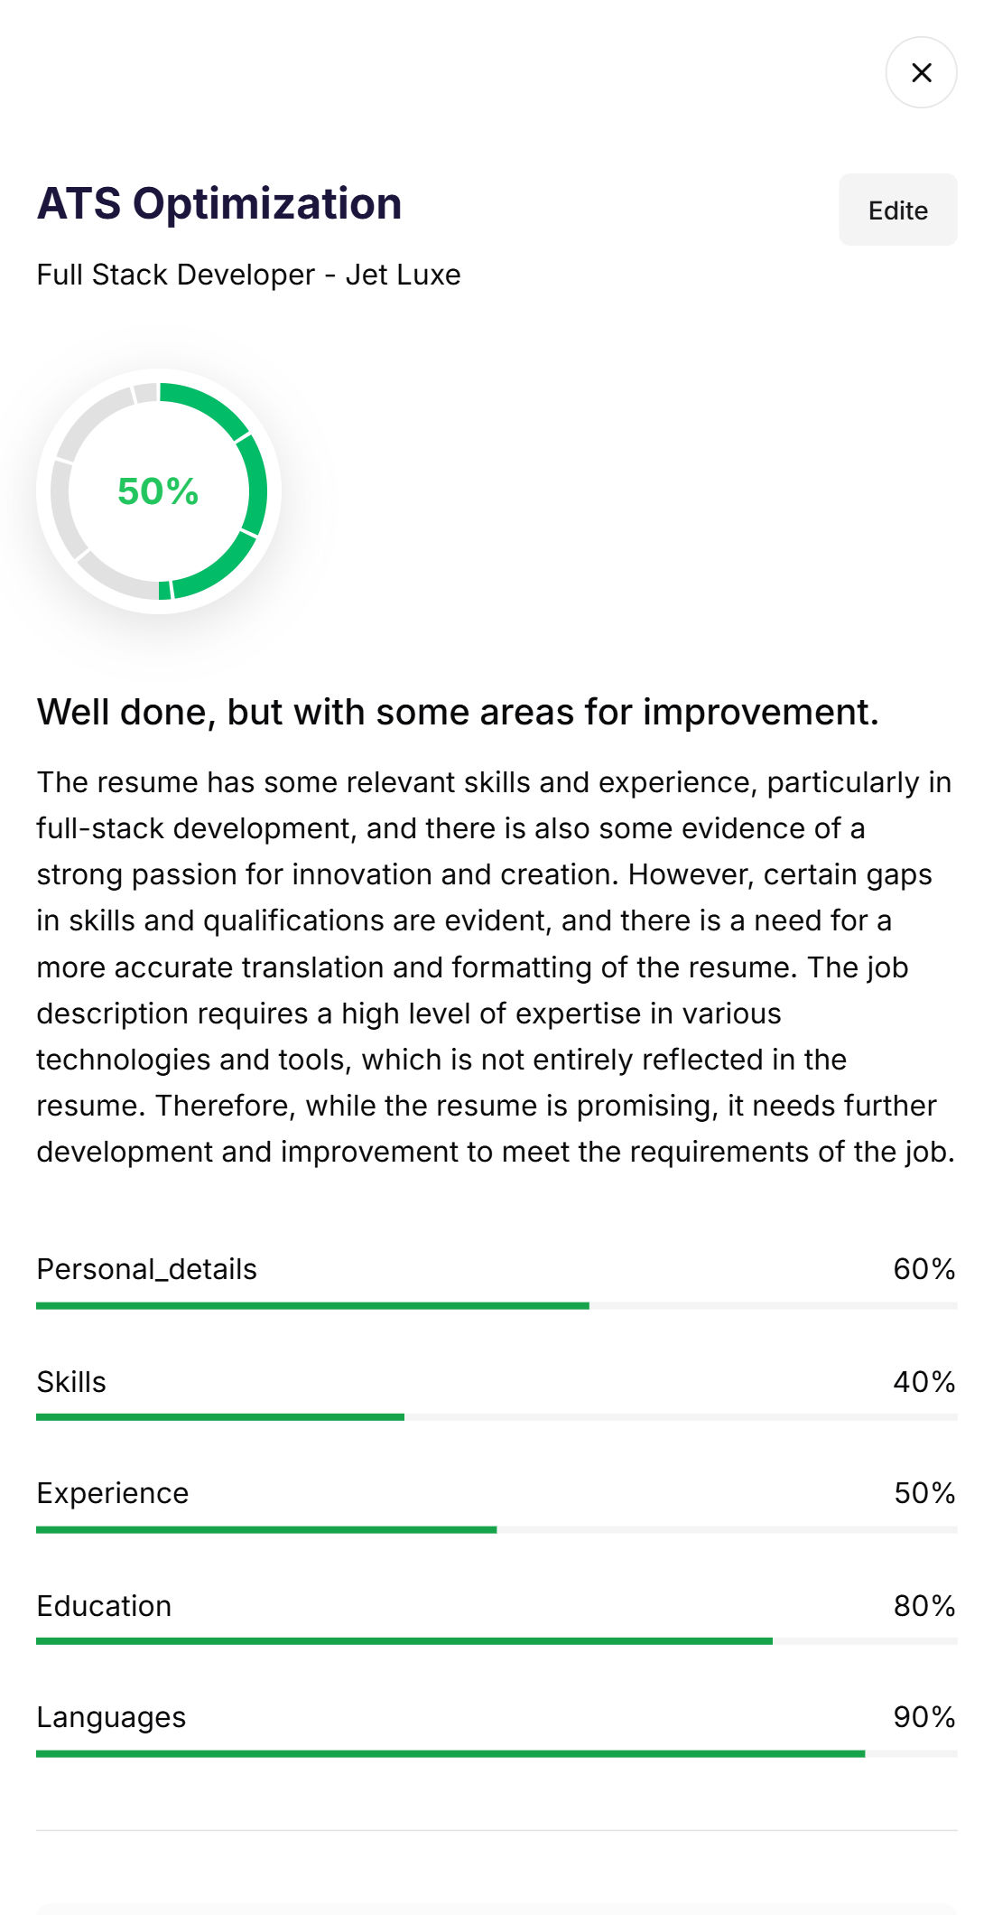Click the 90% Languages score
The height and width of the screenshot is (1915, 993).
924,1717
